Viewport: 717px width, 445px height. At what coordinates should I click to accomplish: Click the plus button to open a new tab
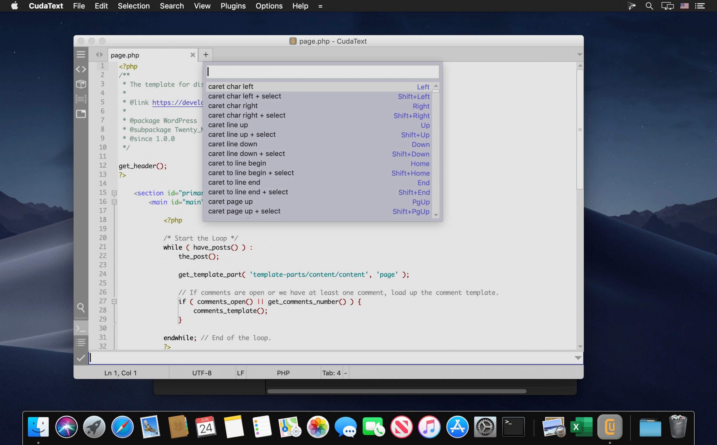pyautogui.click(x=206, y=55)
